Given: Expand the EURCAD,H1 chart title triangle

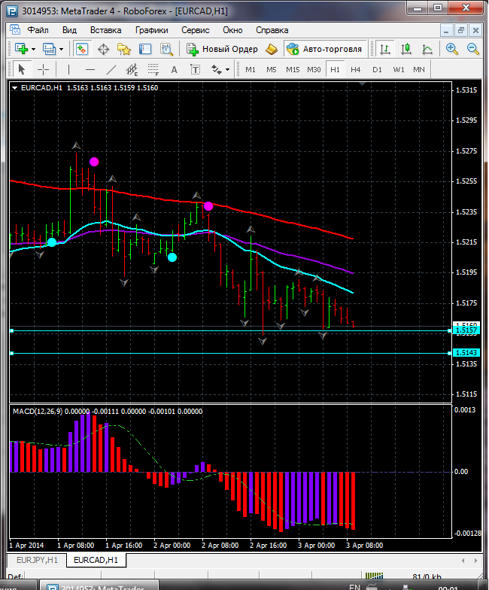Looking at the screenshot, I should click(15, 87).
